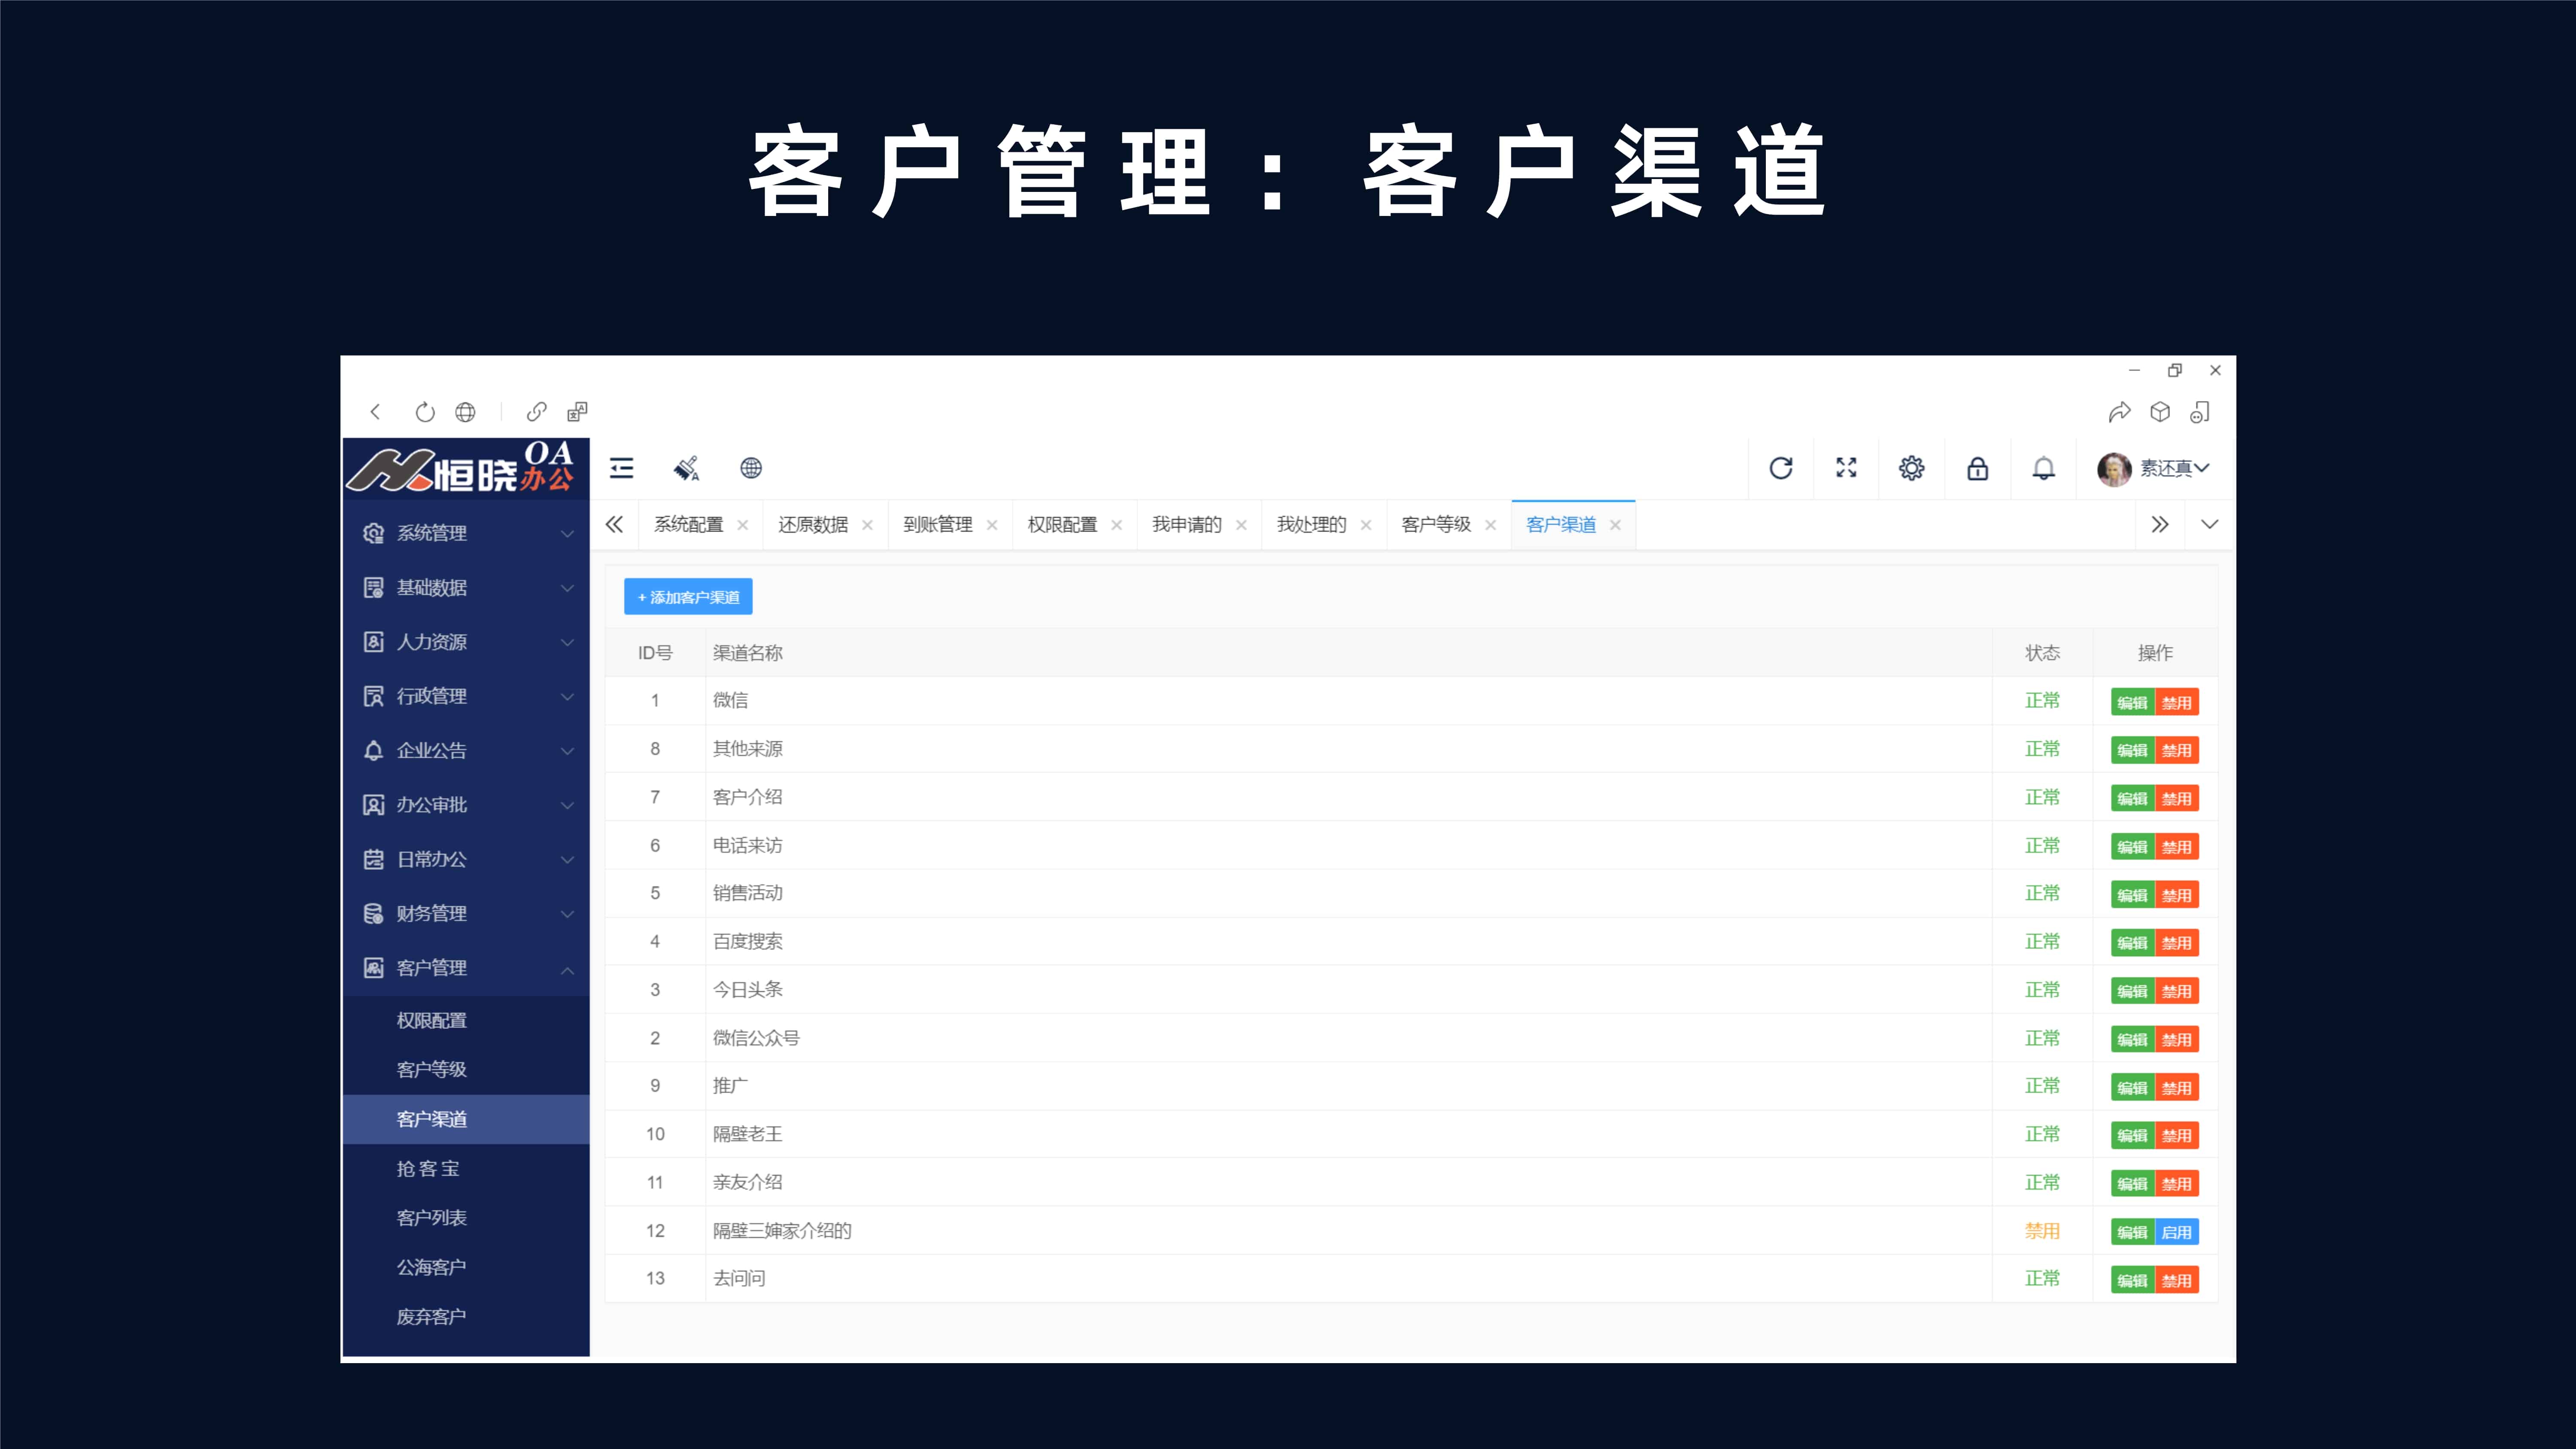This screenshot has width=2576, height=1449.
Task: Open 客户列表 in the sidebar
Action: click(x=466, y=1217)
